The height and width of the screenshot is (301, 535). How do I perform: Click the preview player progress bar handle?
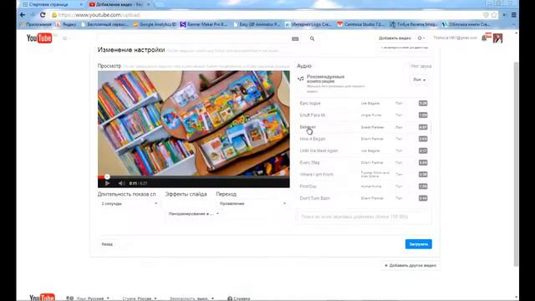(107, 176)
